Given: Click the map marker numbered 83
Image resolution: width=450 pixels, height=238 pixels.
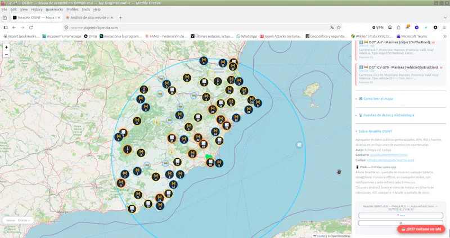Looking at the screenshot, I should pyautogui.click(x=204, y=144).
